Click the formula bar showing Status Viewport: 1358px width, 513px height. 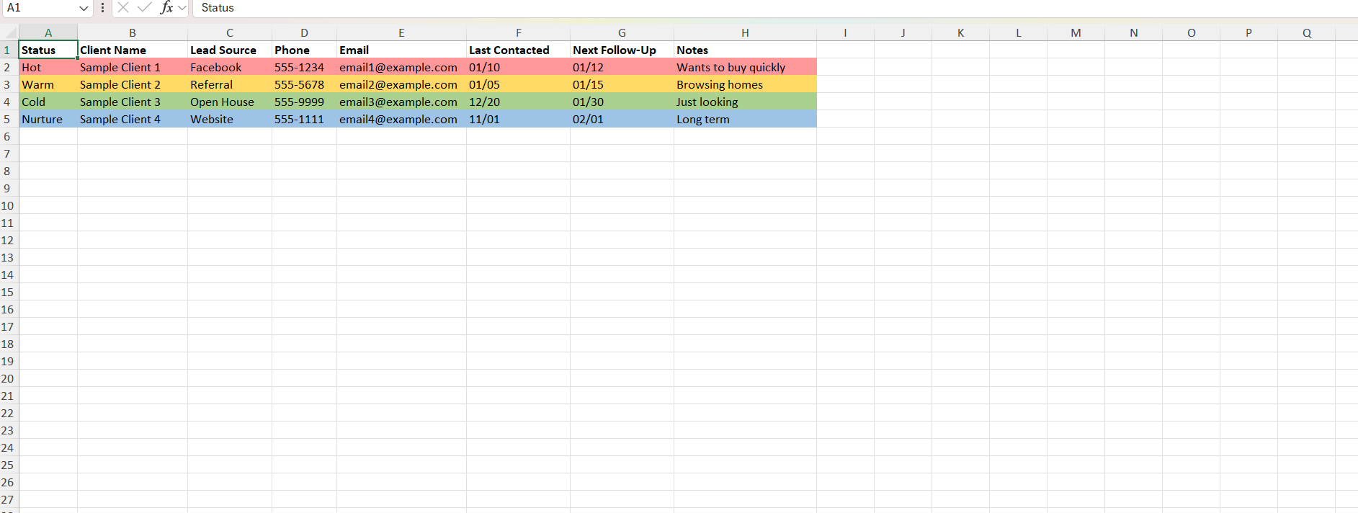[x=774, y=8]
